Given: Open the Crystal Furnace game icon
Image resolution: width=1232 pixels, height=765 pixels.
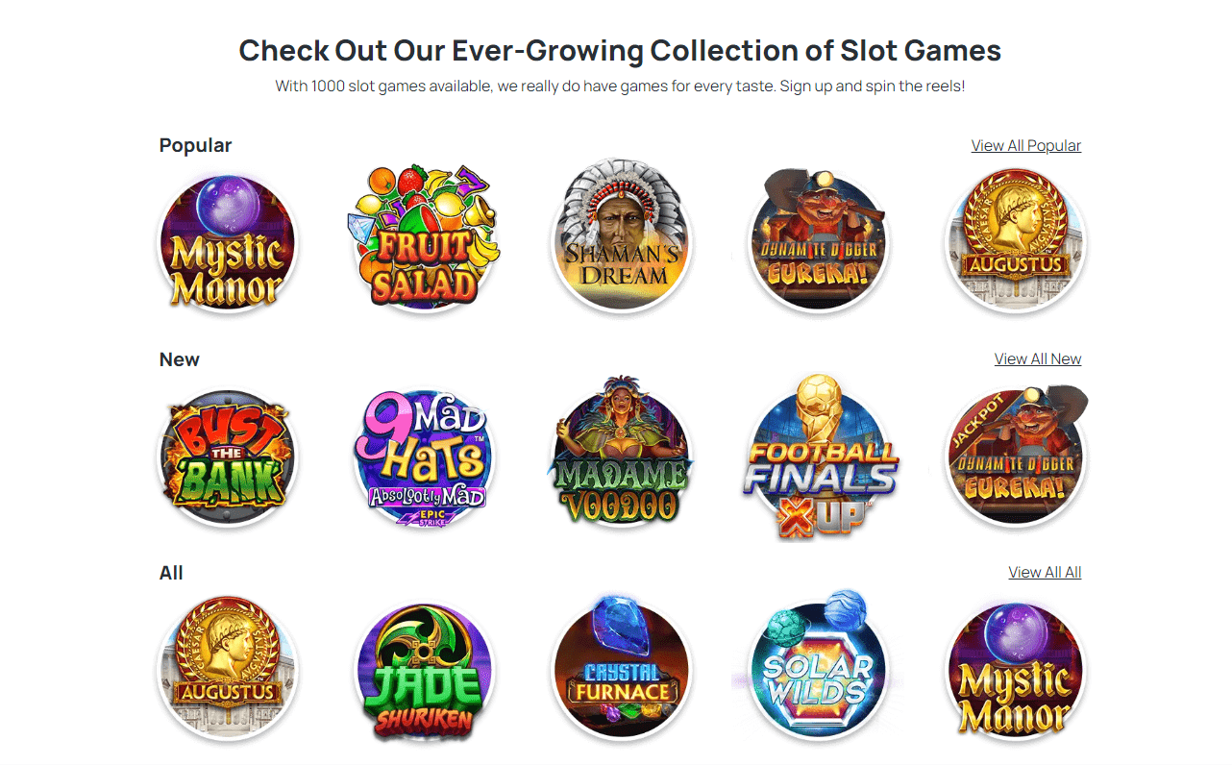Looking at the screenshot, I should pos(622,668).
